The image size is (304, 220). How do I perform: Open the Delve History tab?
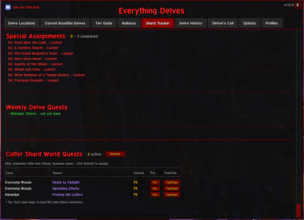[x=191, y=23]
